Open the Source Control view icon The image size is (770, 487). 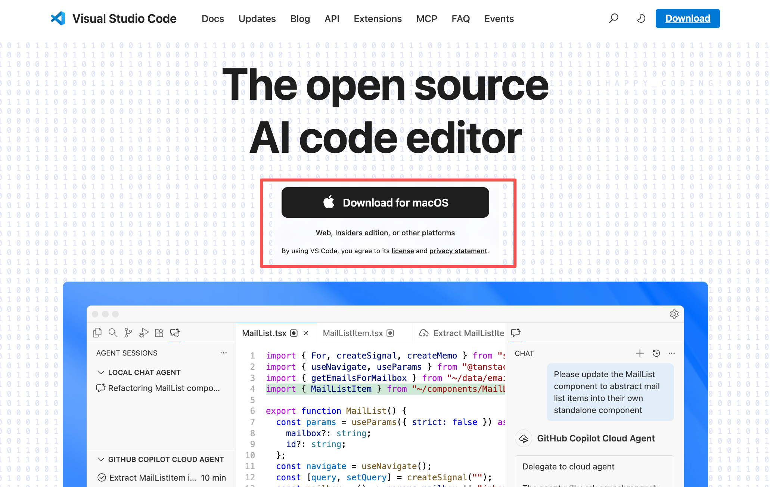128,332
